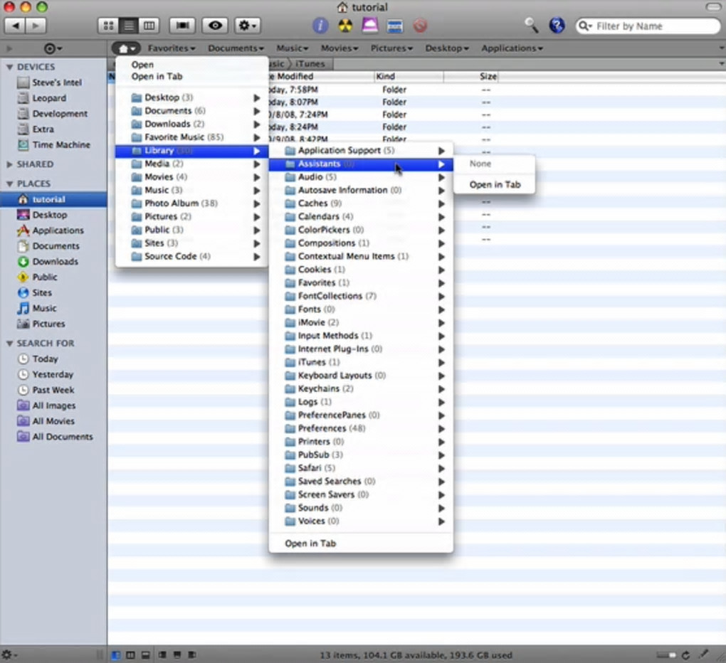726x663 pixels.
Task: Open the Documents dropdown in bookmarks bar
Action: 236,48
